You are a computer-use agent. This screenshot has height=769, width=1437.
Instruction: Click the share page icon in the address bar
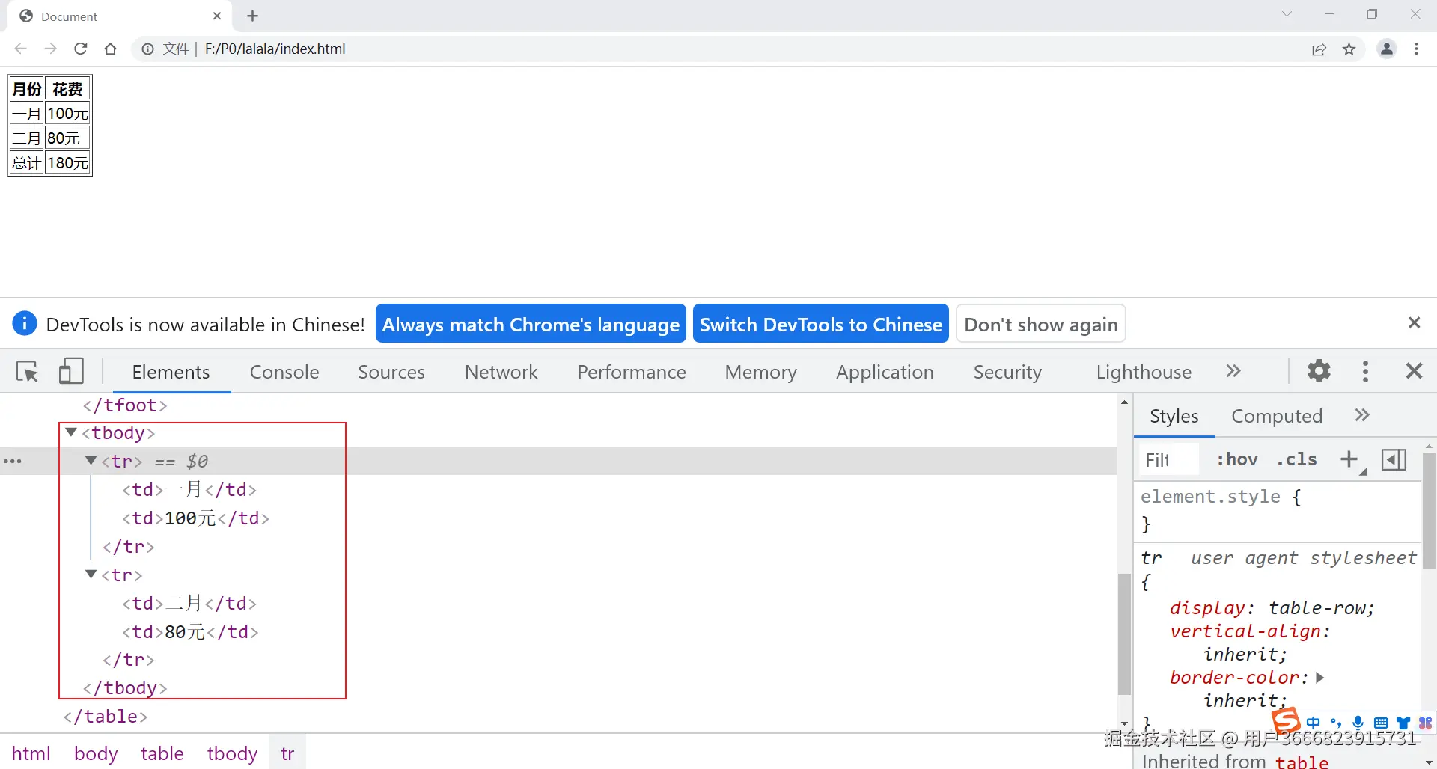(x=1319, y=49)
